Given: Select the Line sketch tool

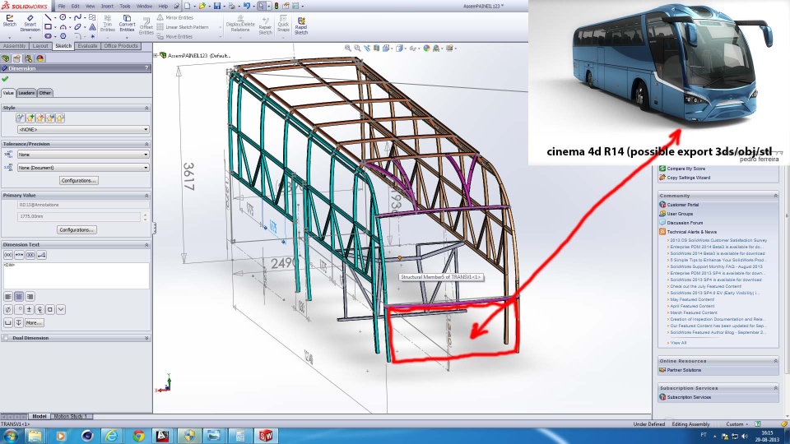Looking at the screenshot, I should point(48,17).
